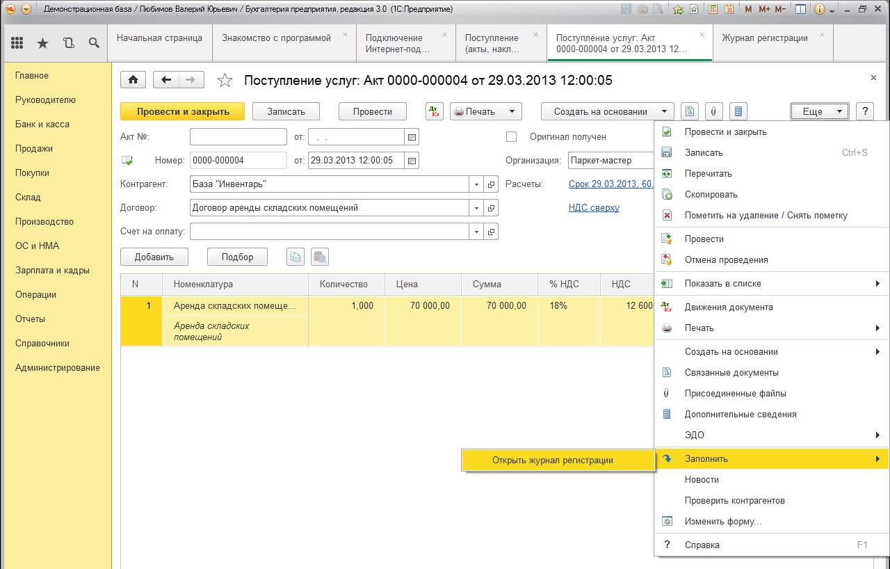Open Favorites star in left toolbar

pyautogui.click(x=43, y=43)
